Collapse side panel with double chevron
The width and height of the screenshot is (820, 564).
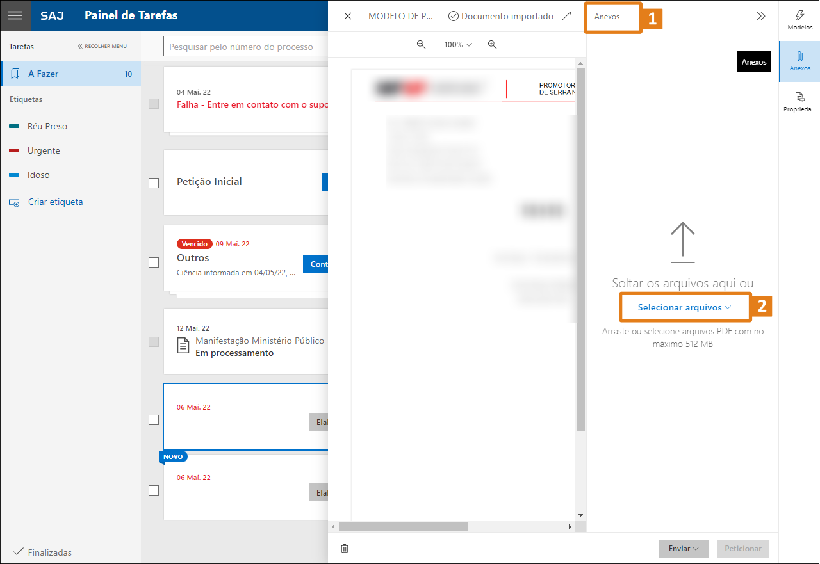pyautogui.click(x=760, y=17)
